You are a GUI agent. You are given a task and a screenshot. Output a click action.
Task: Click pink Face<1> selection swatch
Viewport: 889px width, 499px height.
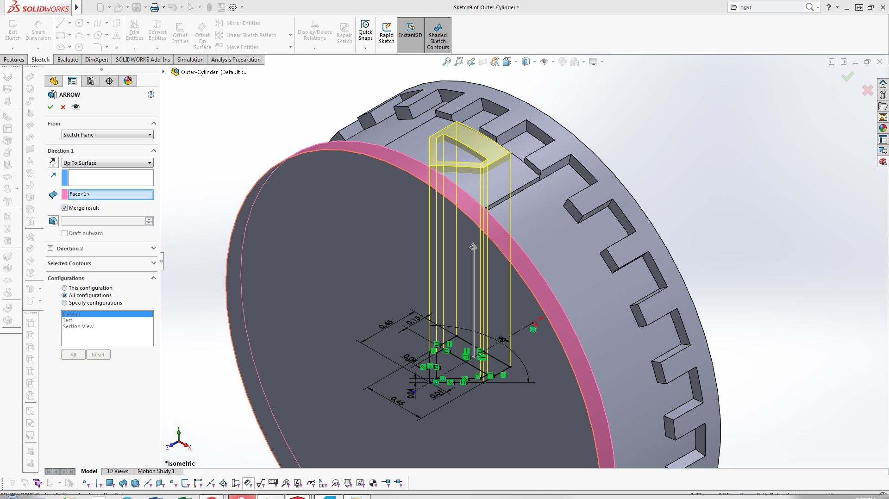[x=65, y=194]
